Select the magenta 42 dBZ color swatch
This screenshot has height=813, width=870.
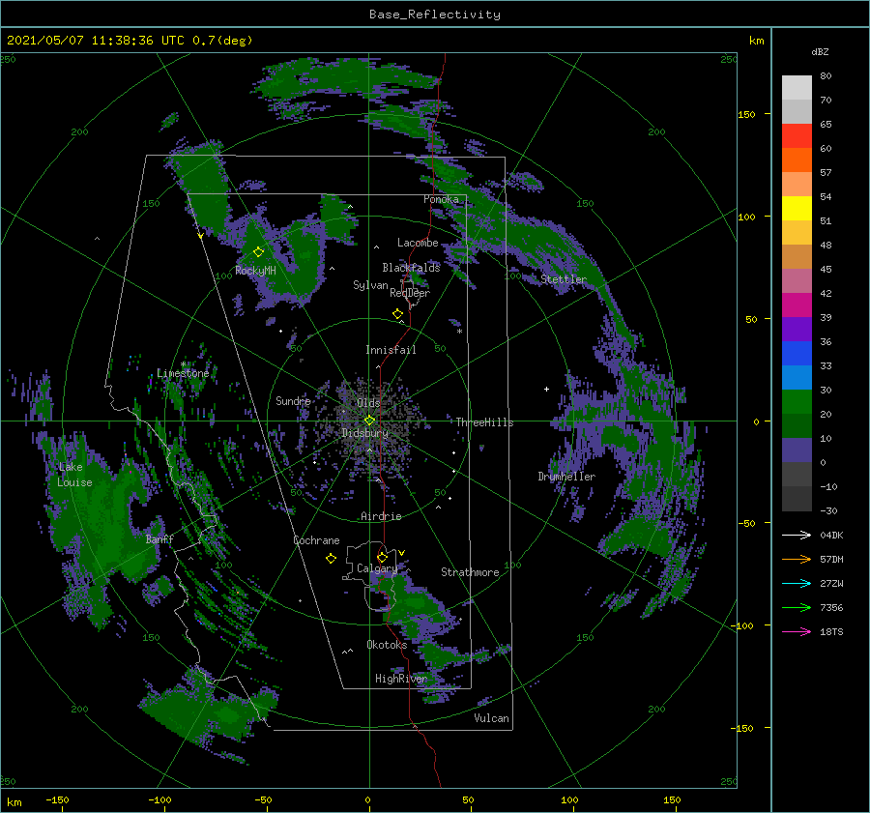[797, 305]
